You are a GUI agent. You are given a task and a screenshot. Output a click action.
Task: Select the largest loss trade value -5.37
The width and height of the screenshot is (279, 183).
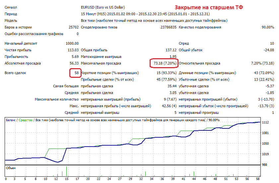(270, 86)
